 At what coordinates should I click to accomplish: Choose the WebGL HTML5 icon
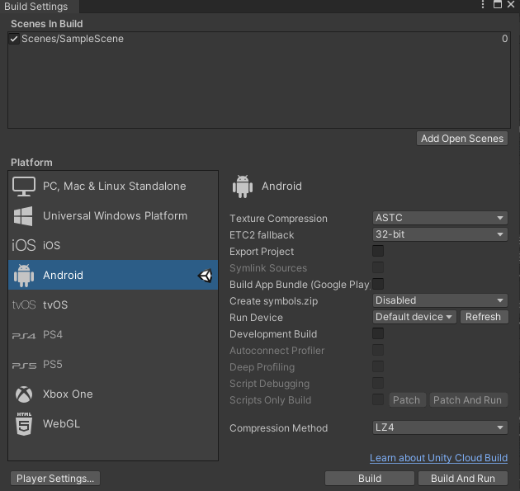pos(24,423)
